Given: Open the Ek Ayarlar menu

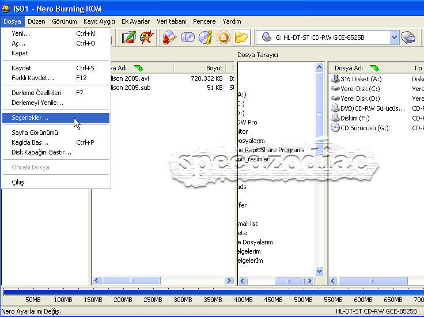Looking at the screenshot, I should (135, 21).
